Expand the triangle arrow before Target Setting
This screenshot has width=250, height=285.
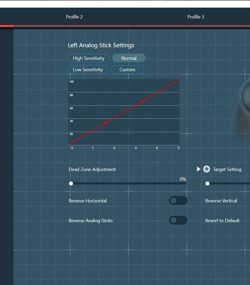(198, 169)
